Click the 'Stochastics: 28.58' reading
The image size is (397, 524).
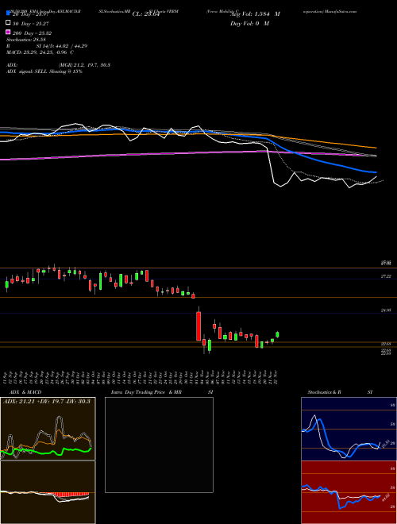(x=26, y=40)
